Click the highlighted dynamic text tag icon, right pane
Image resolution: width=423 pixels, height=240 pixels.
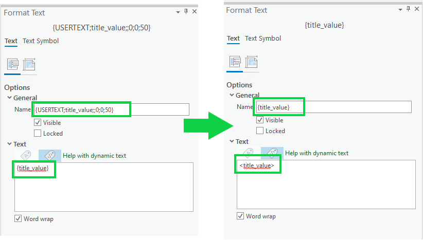(x=272, y=153)
